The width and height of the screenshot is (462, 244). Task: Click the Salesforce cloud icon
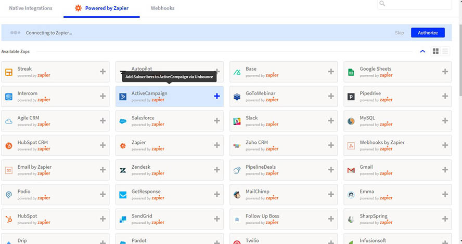123,121
